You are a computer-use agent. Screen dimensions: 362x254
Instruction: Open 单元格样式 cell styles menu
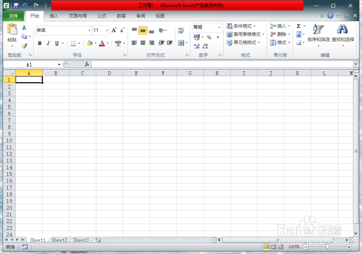coord(243,43)
